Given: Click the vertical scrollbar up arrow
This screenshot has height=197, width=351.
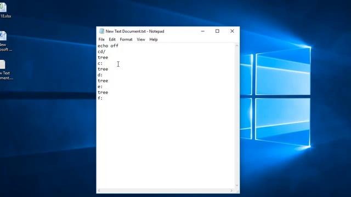Looking at the screenshot, I should pyautogui.click(x=237, y=45).
